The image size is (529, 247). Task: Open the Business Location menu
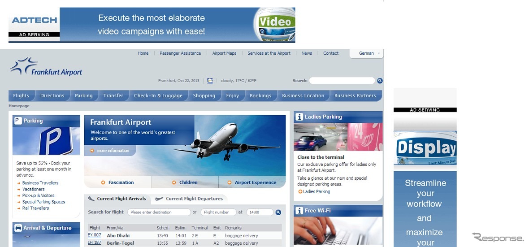(x=303, y=96)
